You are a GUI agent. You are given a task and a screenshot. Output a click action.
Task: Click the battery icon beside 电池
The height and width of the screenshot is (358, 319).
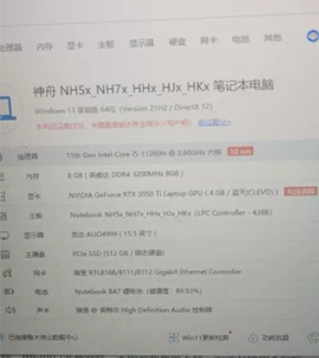[9, 292]
